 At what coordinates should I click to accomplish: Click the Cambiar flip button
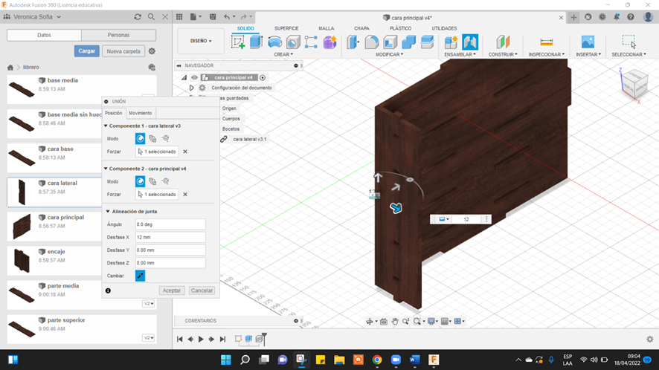pos(140,276)
